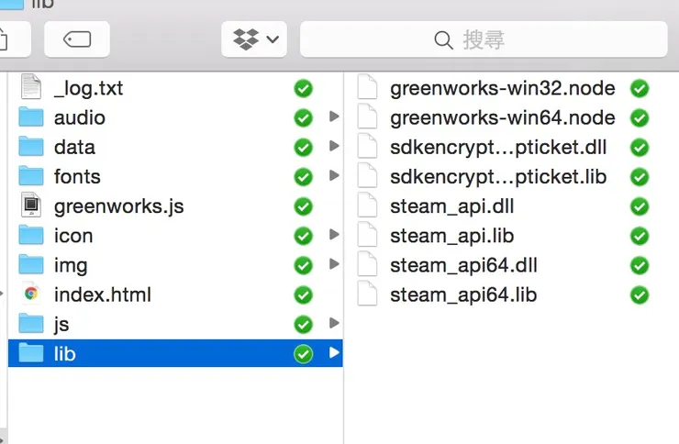Select the icon folder's folder icon
The image size is (679, 444).
31,235
